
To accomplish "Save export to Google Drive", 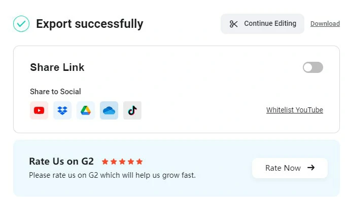I will point(86,110).
